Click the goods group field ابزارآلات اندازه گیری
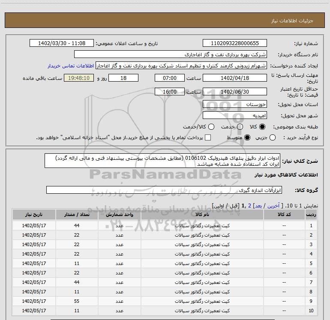This screenshot has height=320, width=330. coord(164,190)
